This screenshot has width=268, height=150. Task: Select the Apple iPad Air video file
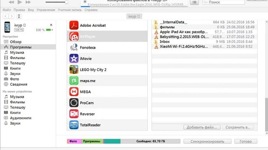click(x=204, y=32)
